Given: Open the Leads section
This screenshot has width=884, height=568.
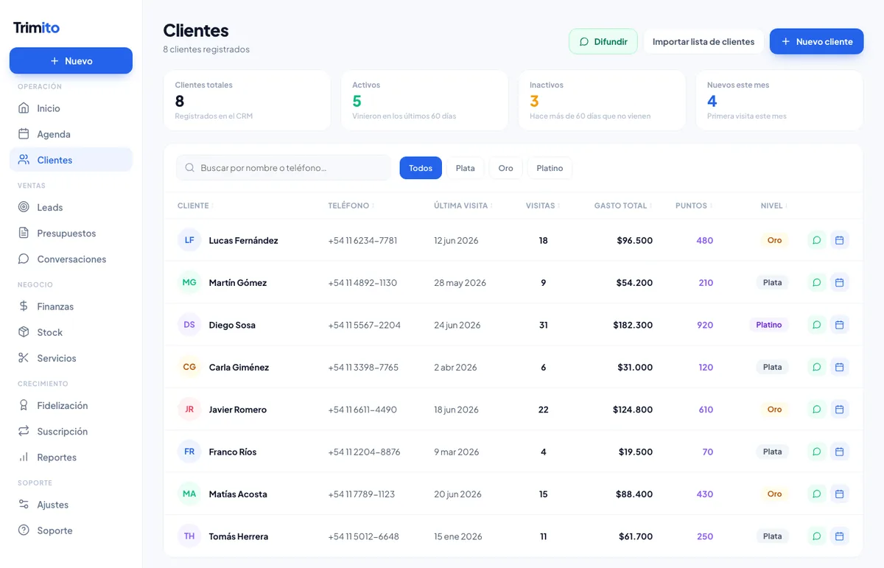Looking at the screenshot, I should 71,208.
